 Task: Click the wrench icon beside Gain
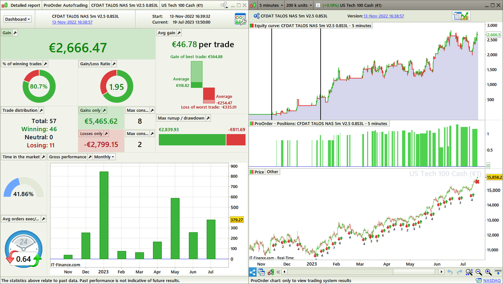(15, 33)
